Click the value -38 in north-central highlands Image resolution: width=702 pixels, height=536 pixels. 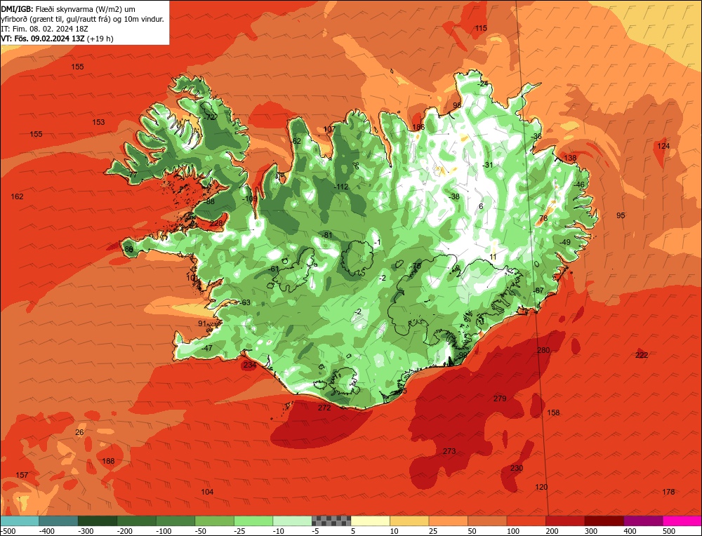coord(454,196)
